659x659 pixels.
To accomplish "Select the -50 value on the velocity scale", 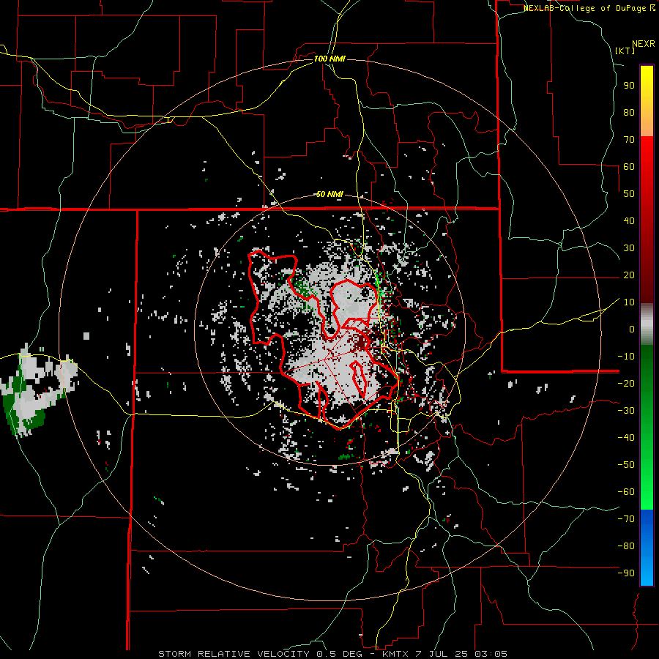I will 626,465.
